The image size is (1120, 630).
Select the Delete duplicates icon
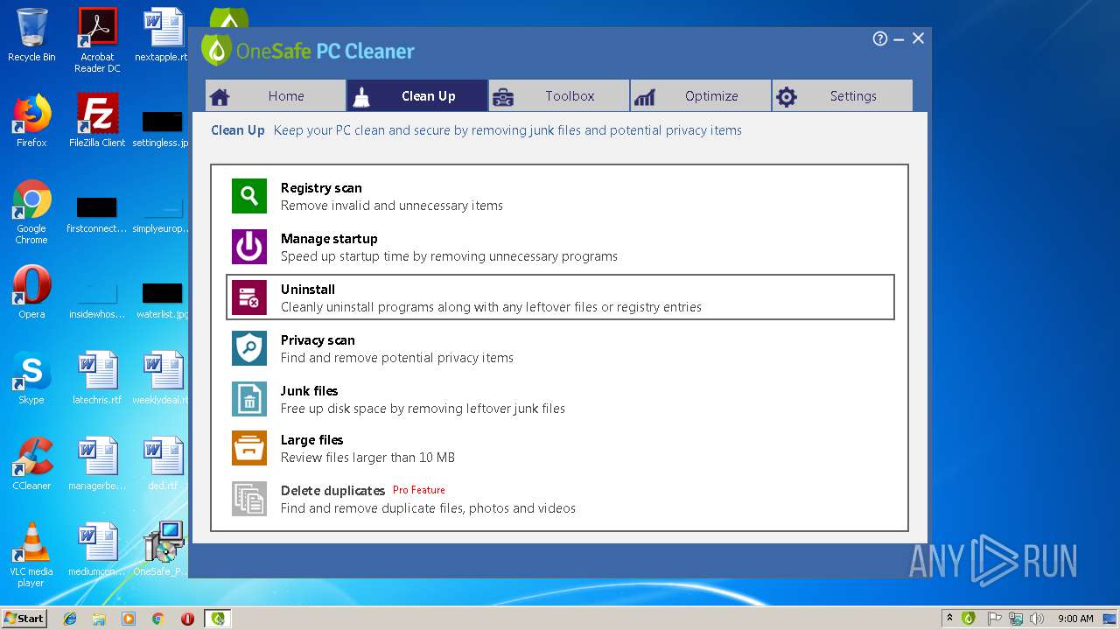coord(249,499)
